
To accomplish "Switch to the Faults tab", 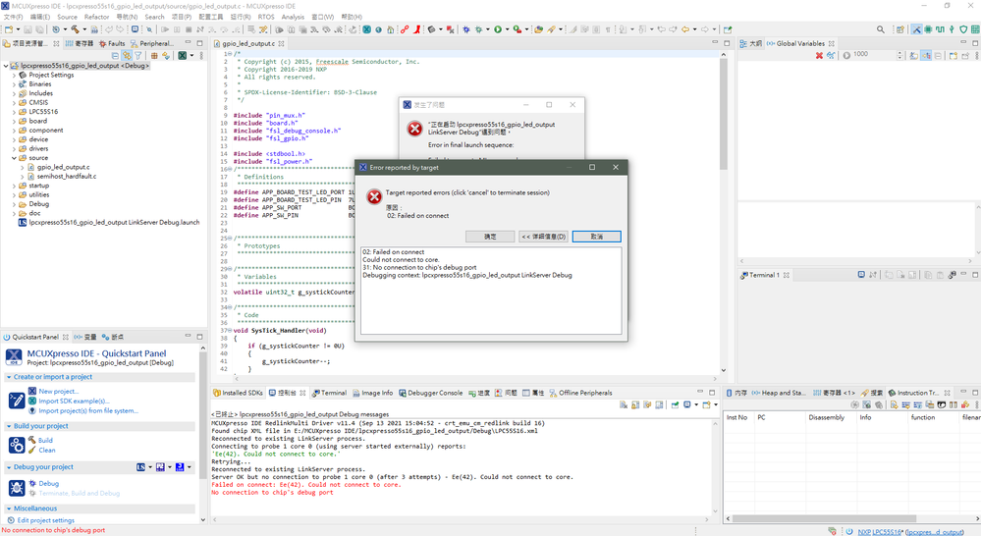I will pos(112,44).
